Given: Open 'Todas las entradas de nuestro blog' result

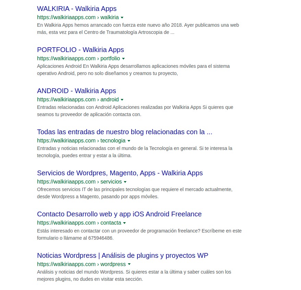Looking at the screenshot, I should coord(124,132).
